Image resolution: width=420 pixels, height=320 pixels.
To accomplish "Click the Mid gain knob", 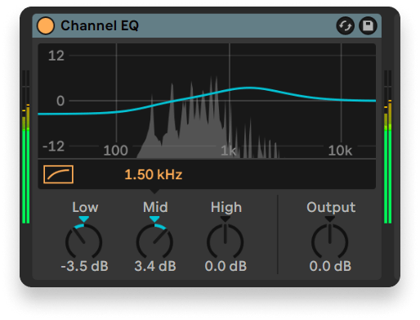I will pyautogui.click(x=154, y=241).
